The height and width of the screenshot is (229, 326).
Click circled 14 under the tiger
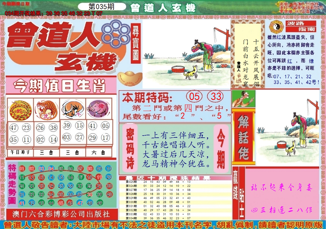[53, 140]
